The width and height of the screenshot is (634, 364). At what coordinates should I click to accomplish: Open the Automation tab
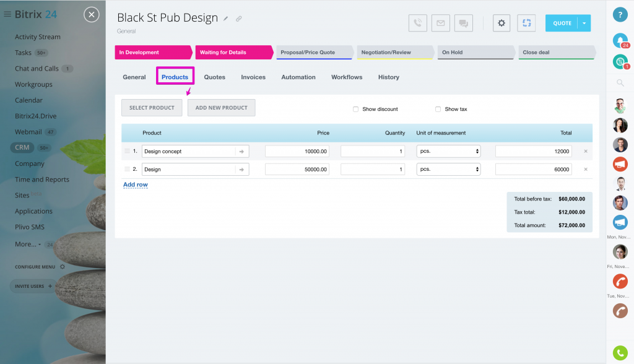coord(298,77)
